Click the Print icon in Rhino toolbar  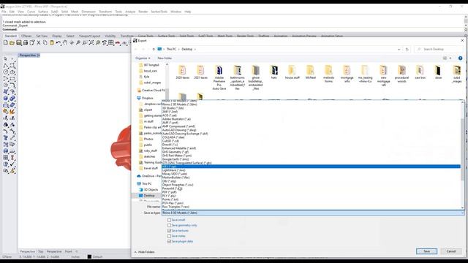click(x=26, y=43)
